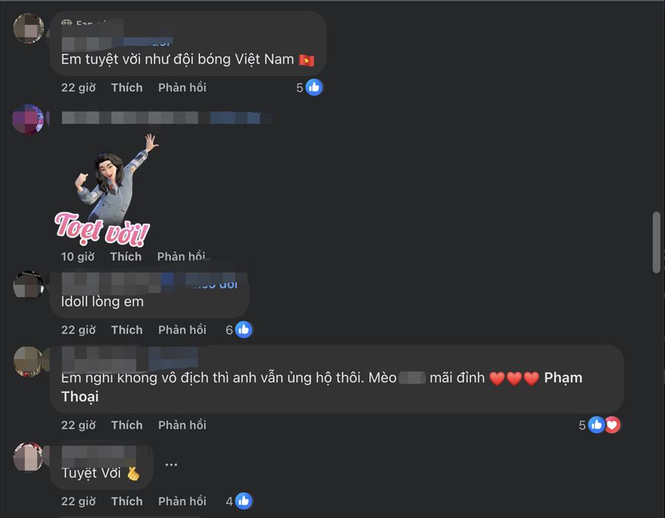
Task: Click Thích under the 'Idoll lòng em' comment
Action: (x=127, y=330)
